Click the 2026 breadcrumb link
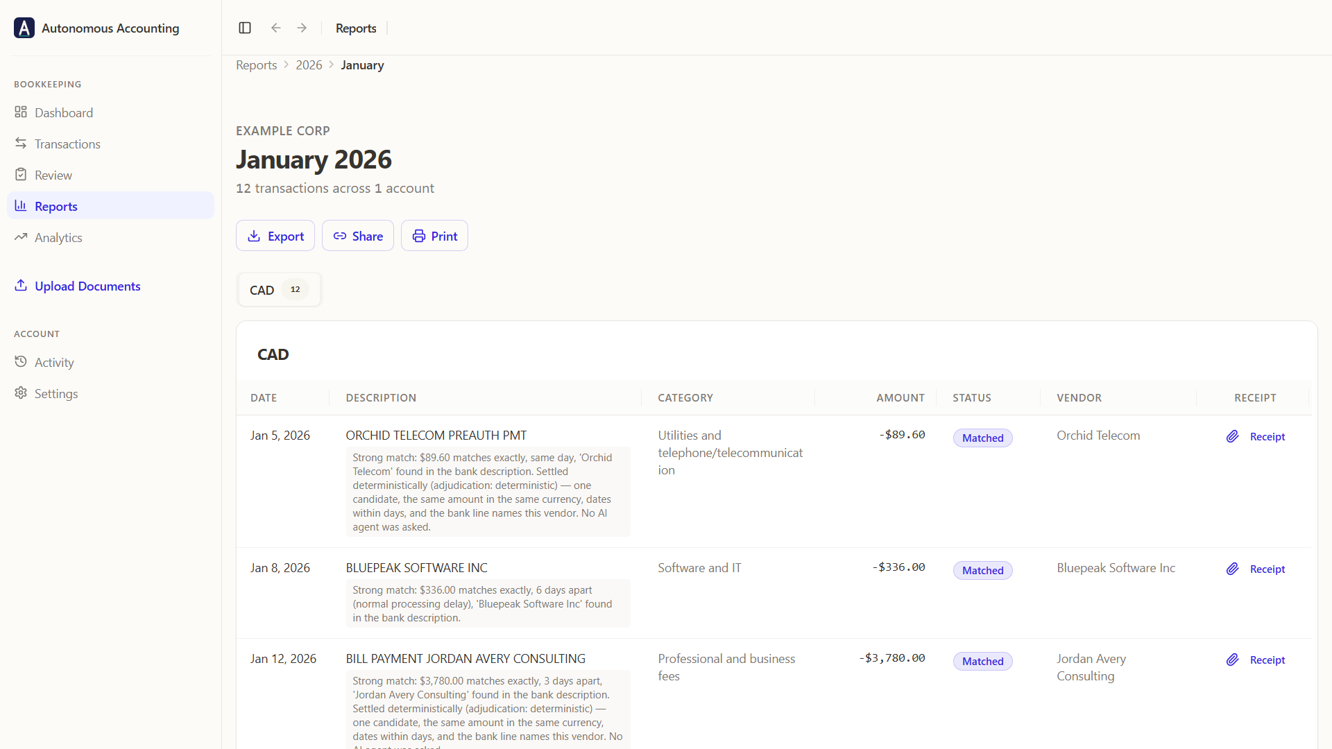 click(309, 64)
